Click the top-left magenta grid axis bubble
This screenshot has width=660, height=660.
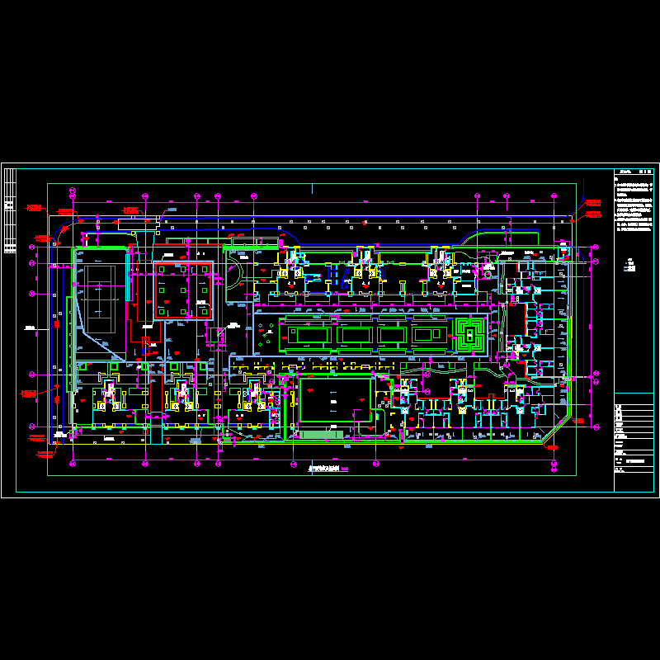click(72, 195)
